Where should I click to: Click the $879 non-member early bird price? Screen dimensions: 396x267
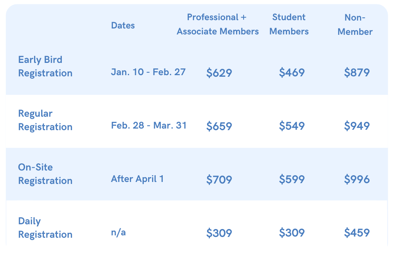(x=357, y=72)
